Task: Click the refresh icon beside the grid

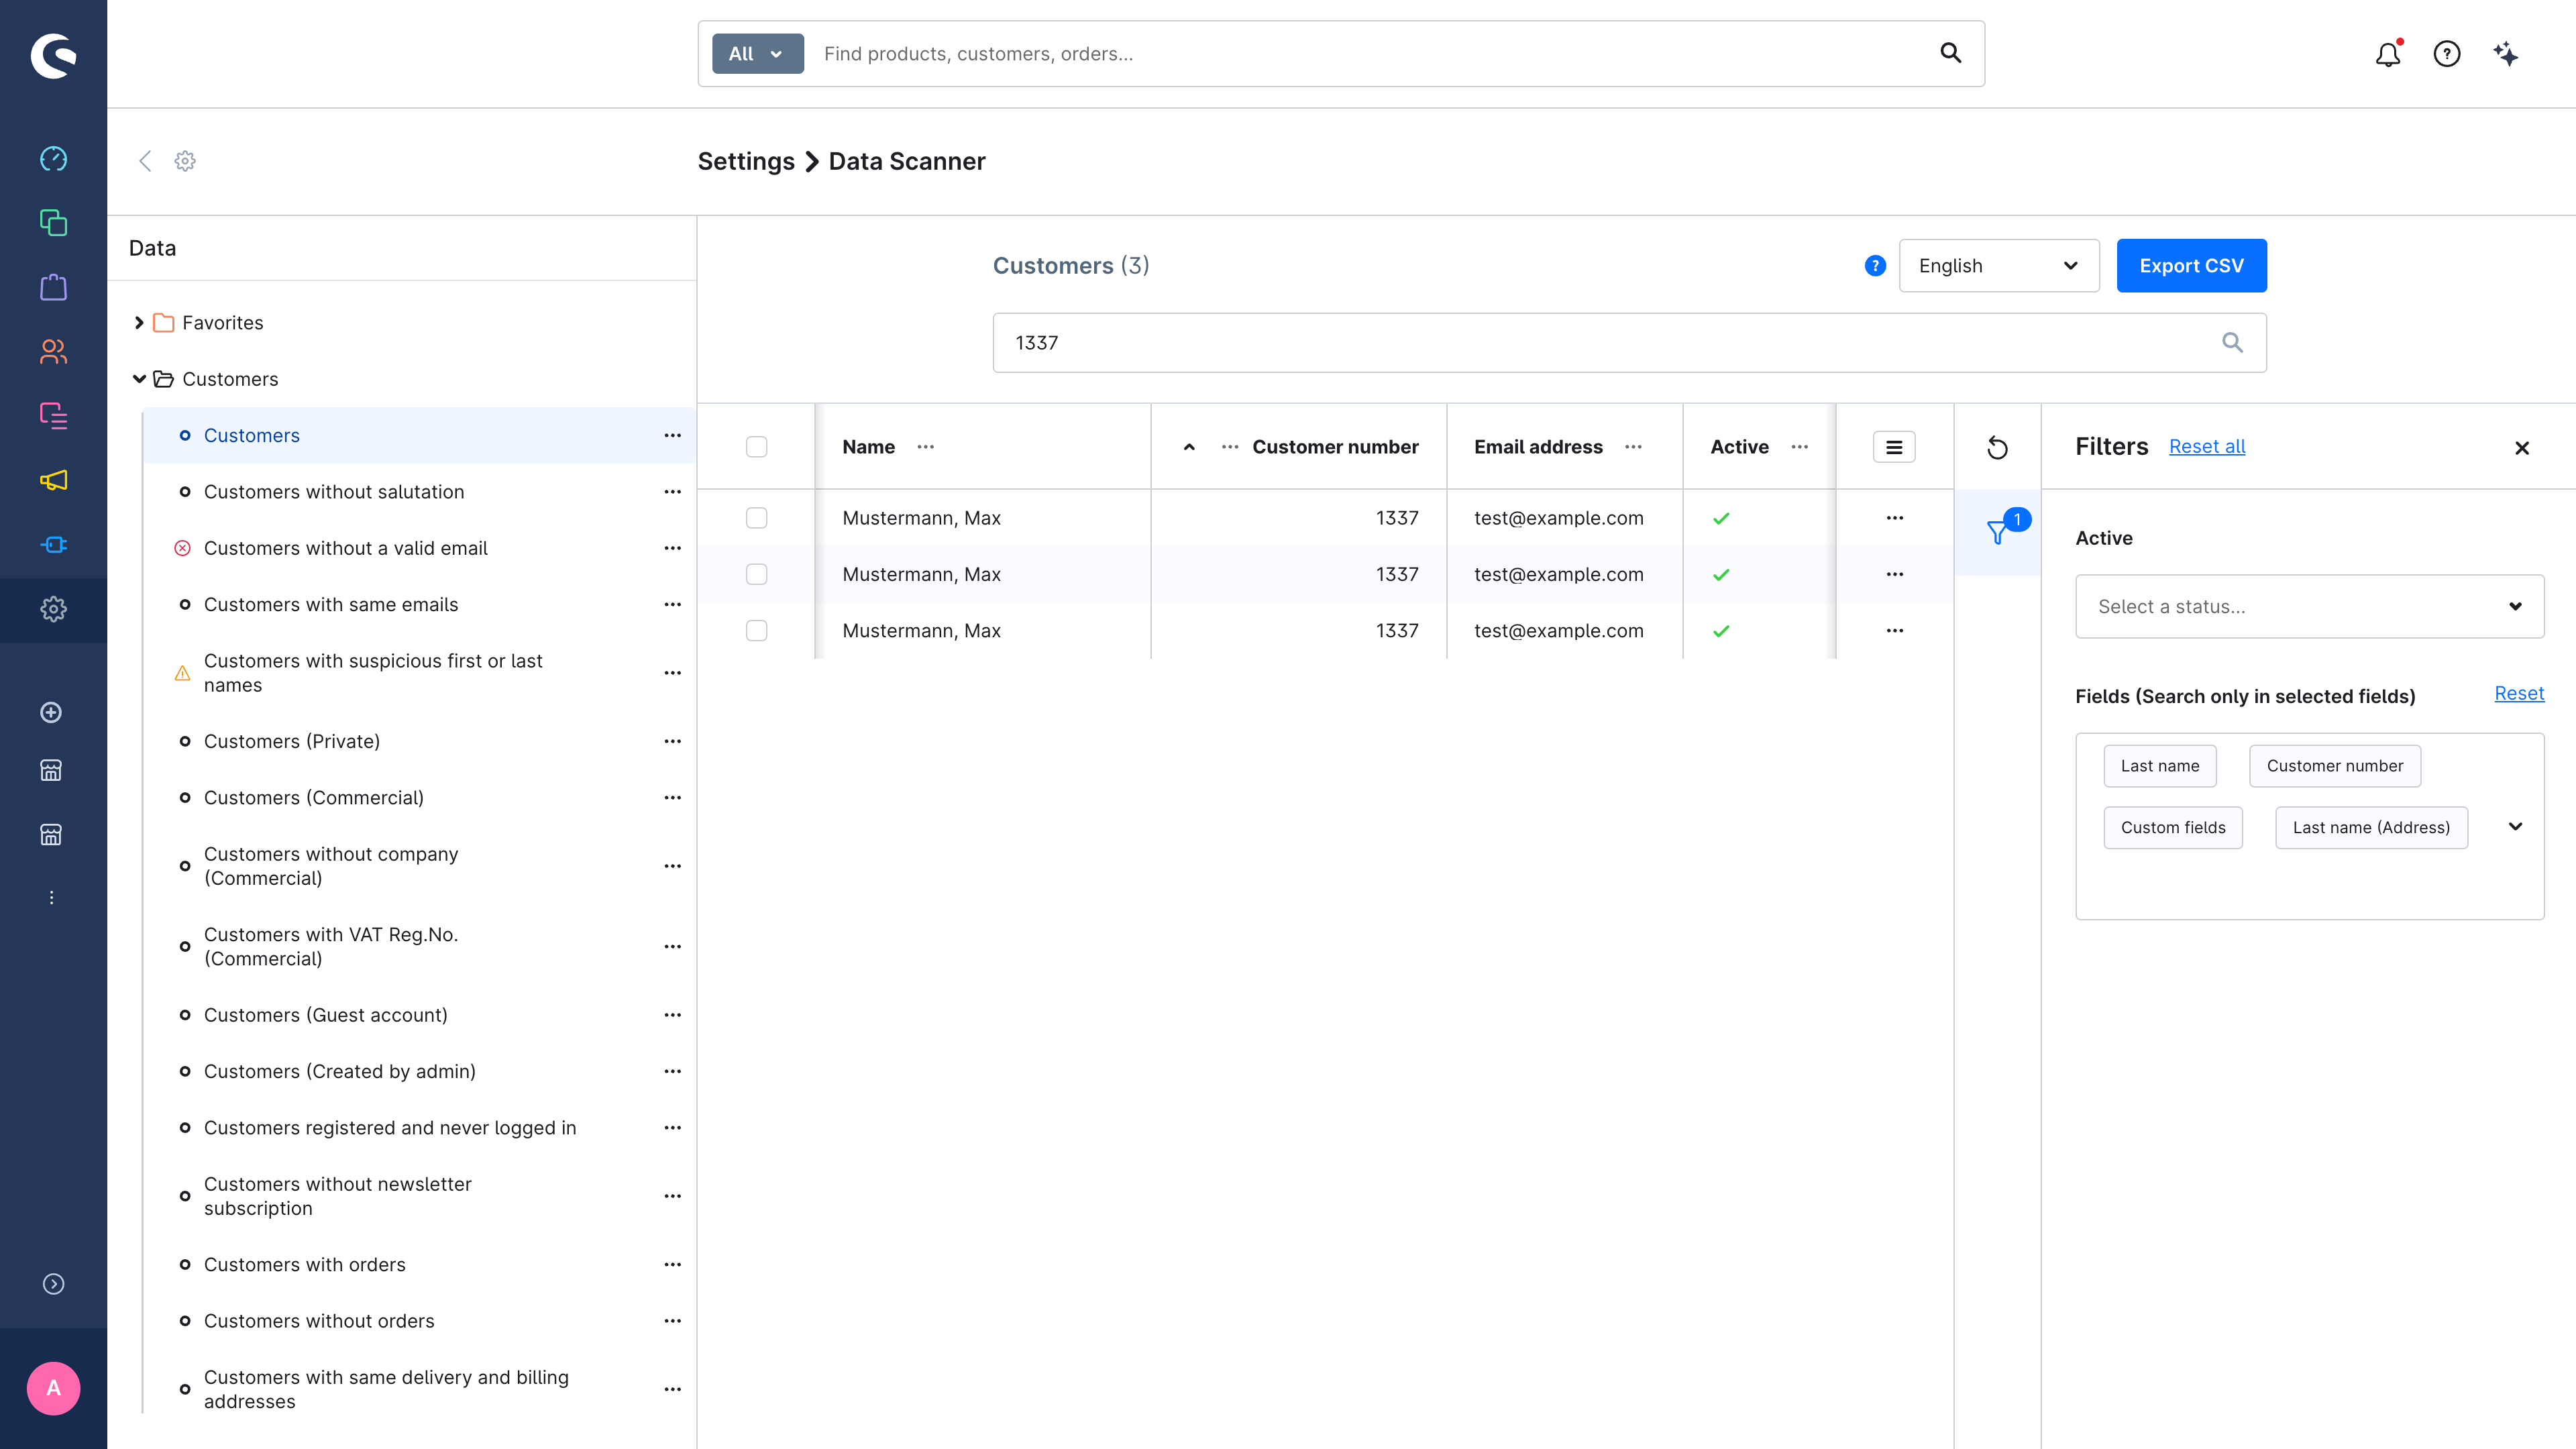Action: (x=1997, y=447)
